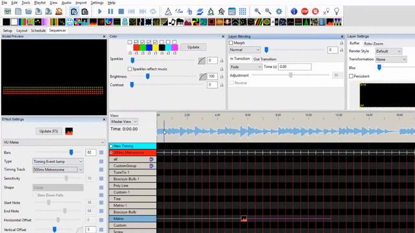Click the Bars slider handle

[x=71, y=153]
